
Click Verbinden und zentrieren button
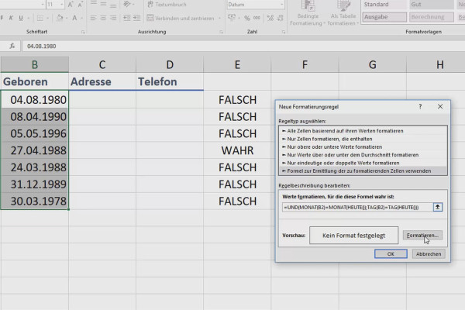point(181,18)
